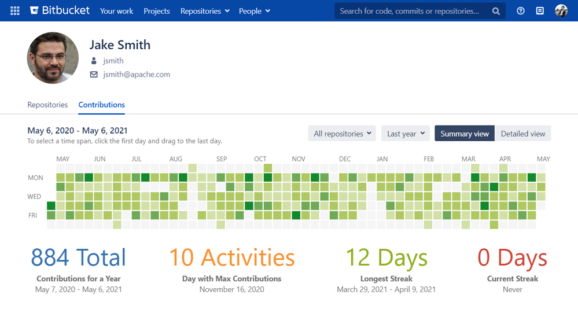Click the jsmith username text
This screenshot has width=578, height=313.
(x=113, y=61)
